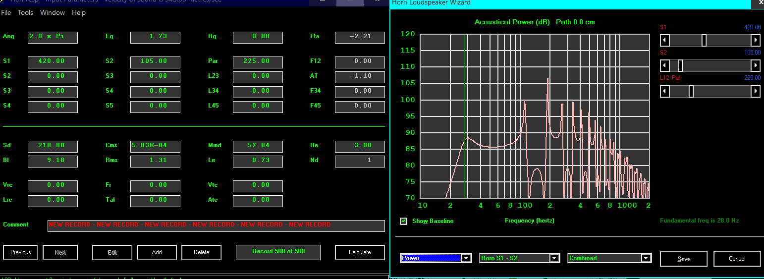Select the Vrc input field

(53, 186)
